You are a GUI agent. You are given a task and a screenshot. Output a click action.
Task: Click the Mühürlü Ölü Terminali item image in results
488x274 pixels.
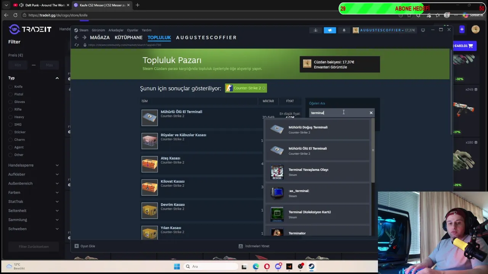pyautogui.click(x=149, y=118)
